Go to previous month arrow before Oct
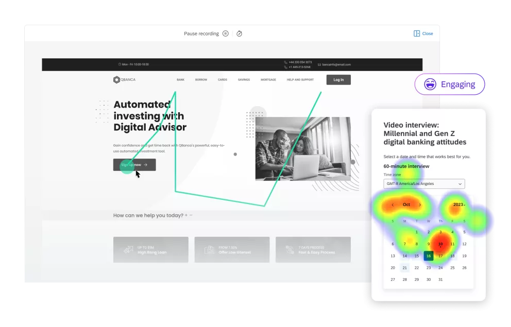Screen dimensions: 511x327 (x=393, y=205)
